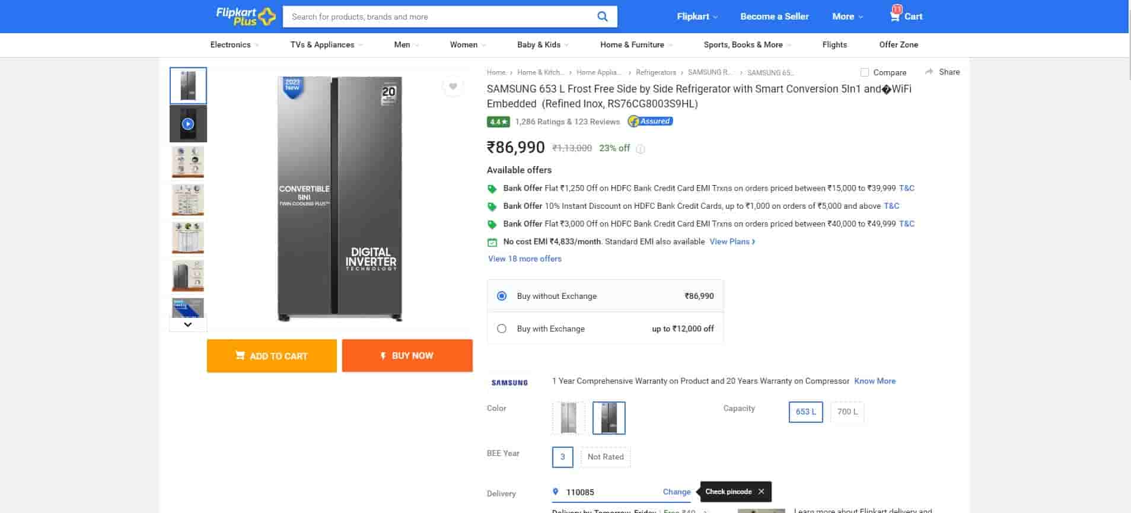Click the discount info icon

[641, 149]
